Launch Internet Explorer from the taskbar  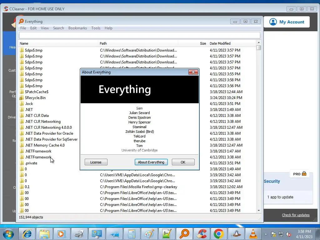tap(27, 234)
